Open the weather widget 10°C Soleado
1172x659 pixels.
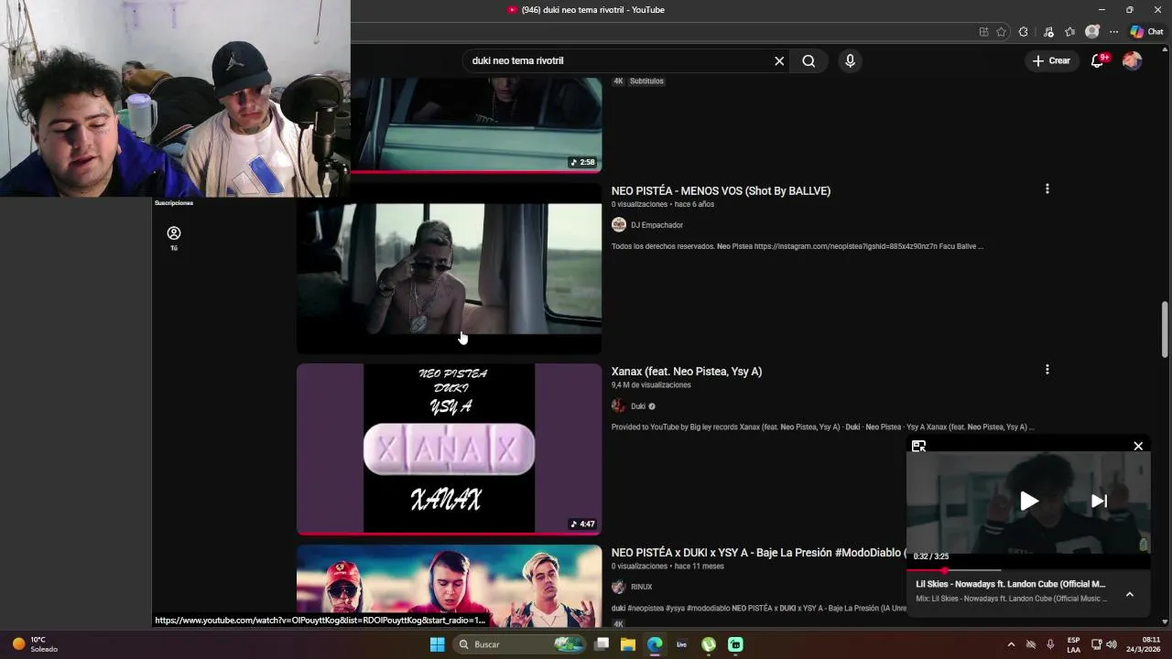click(35, 644)
